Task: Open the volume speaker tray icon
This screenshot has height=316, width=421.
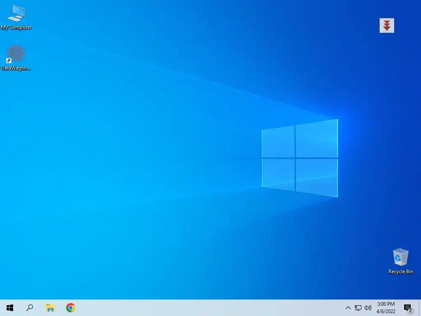Action: [368, 308]
